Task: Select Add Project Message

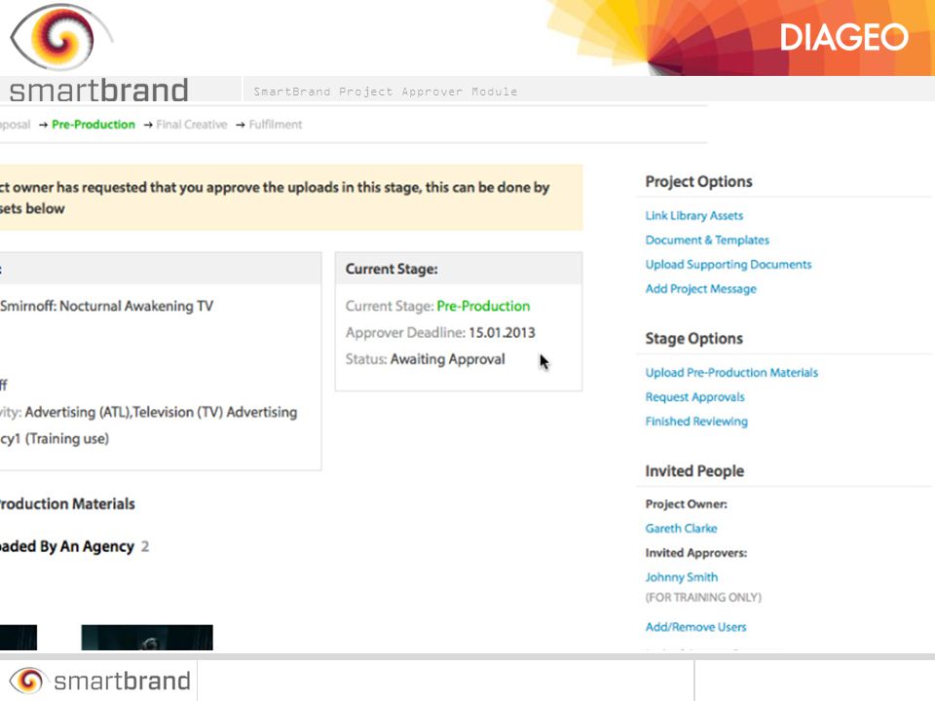Action: [x=700, y=289]
